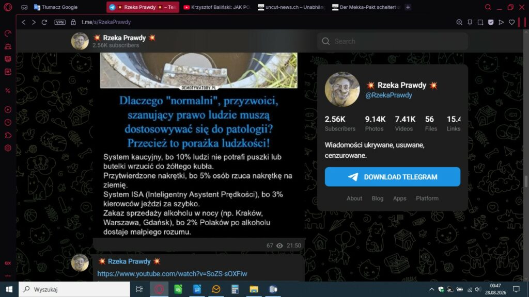Open File Explorer from taskbar
The height and width of the screenshot is (297, 529).
pos(254,289)
